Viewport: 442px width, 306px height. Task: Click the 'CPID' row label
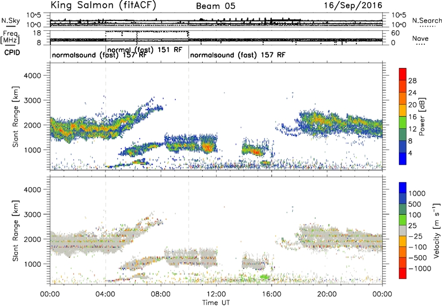click(12, 52)
